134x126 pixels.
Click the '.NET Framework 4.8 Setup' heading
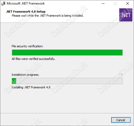tap(26, 12)
